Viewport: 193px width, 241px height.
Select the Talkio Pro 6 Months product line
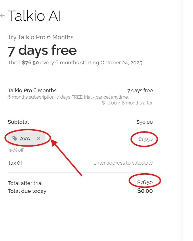click(32, 90)
